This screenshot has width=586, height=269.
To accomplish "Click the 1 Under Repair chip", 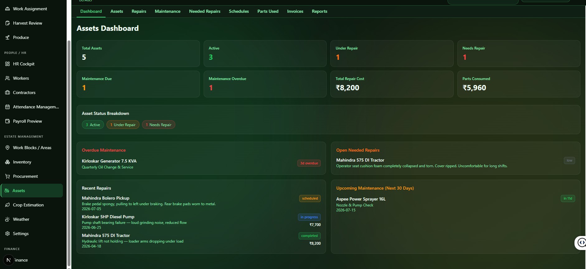I will (123, 125).
